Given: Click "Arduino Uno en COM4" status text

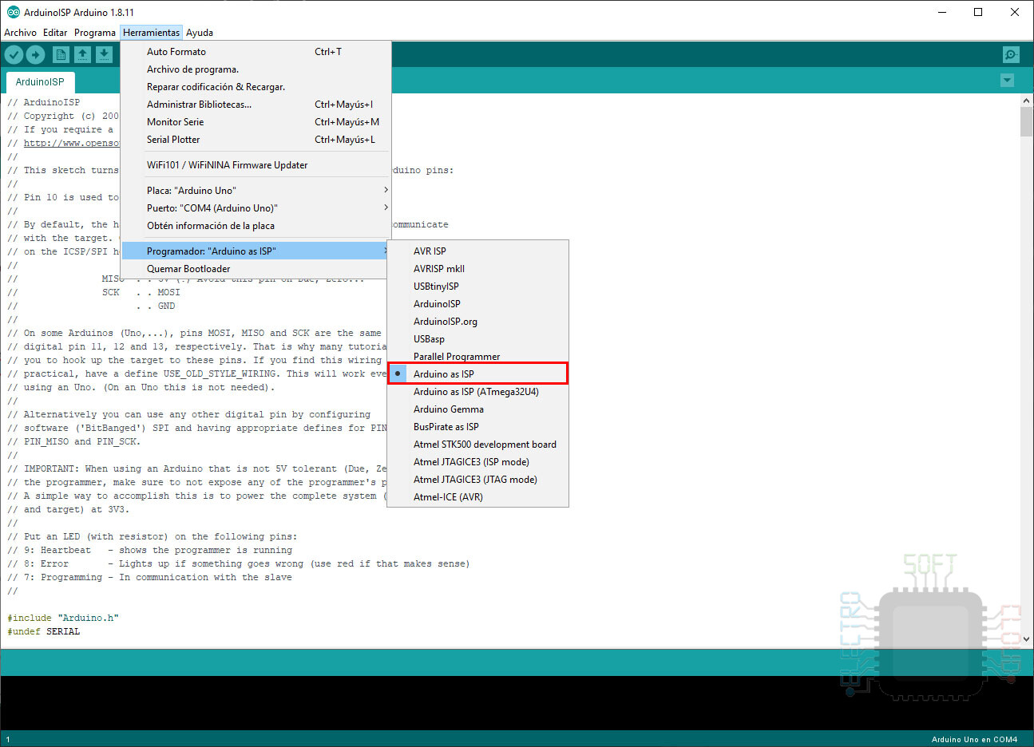Looking at the screenshot, I should [974, 740].
